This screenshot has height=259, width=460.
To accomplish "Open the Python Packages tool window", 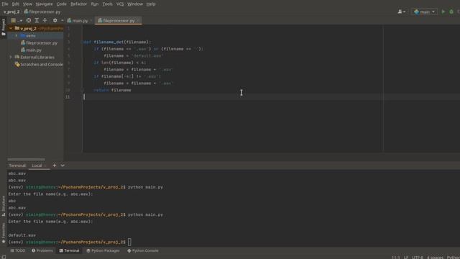I will pos(103,251).
